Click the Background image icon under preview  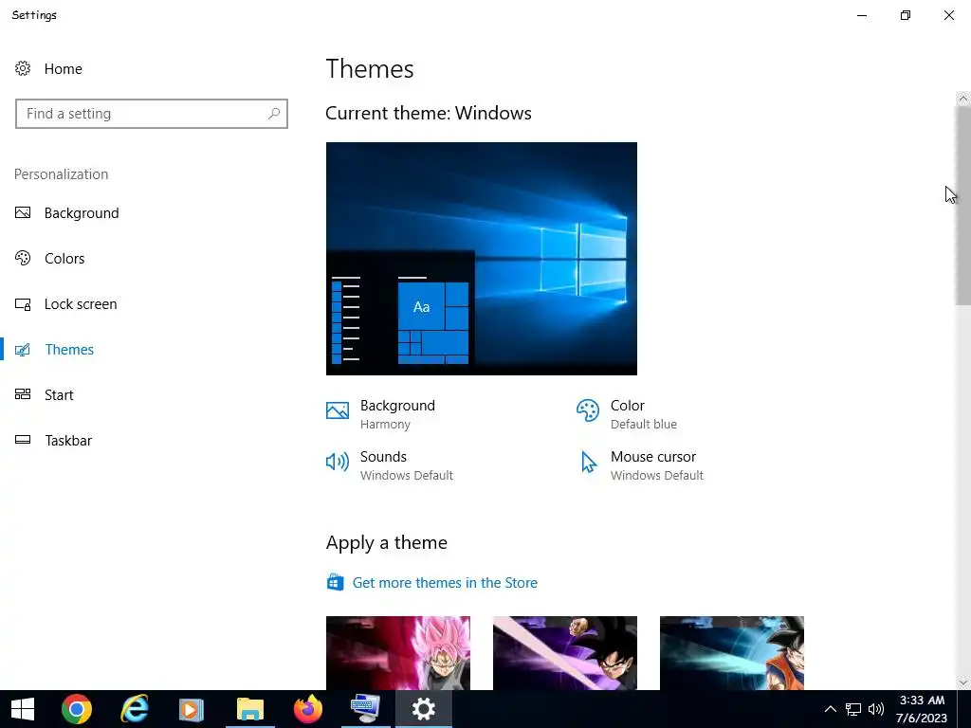338,410
